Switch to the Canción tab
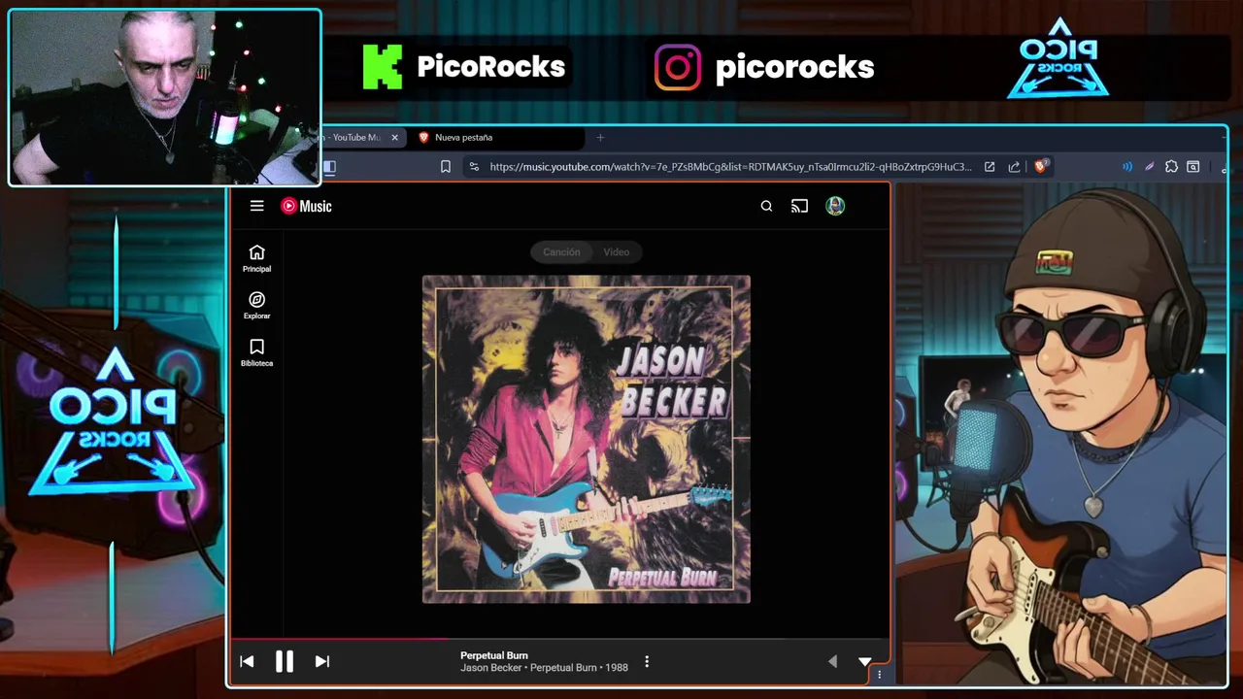The height and width of the screenshot is (699, 1243). tap(561, 252)
